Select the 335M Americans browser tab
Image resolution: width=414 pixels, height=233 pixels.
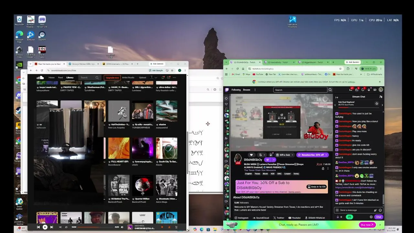(x=117, y=64)
